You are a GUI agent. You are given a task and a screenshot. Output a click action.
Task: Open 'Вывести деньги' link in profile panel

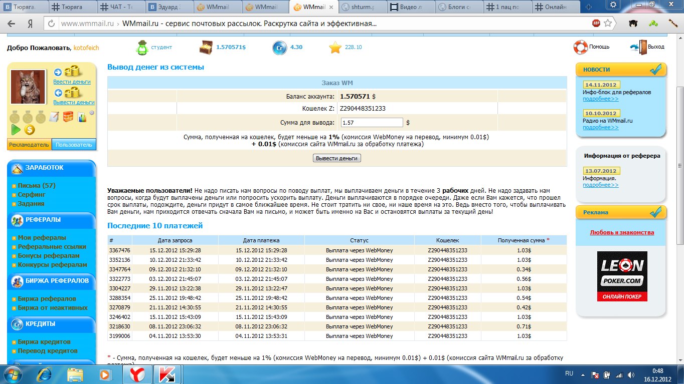(x=74, y=102)
